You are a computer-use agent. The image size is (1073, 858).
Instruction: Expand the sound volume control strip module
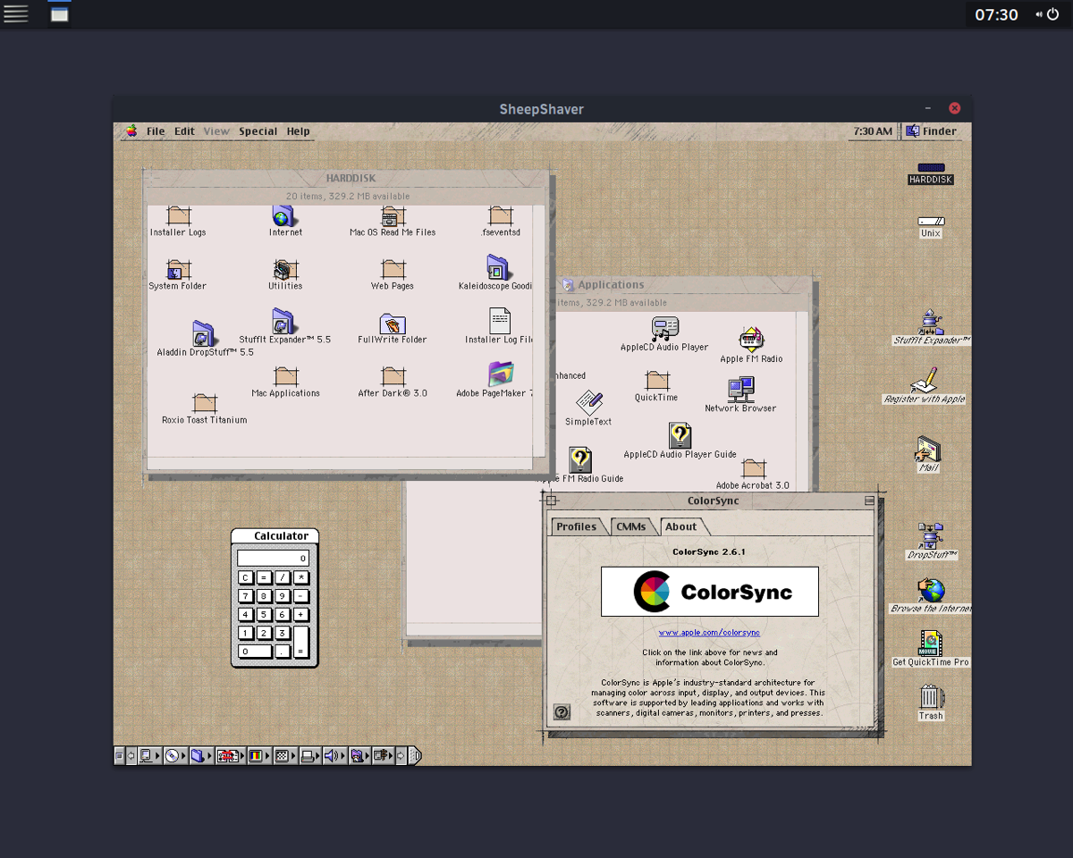coord(331,756)
